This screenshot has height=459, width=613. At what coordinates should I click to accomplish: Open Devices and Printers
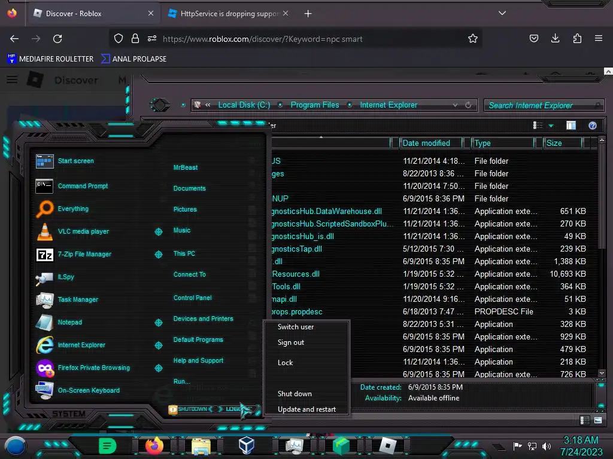click(204, 319)
